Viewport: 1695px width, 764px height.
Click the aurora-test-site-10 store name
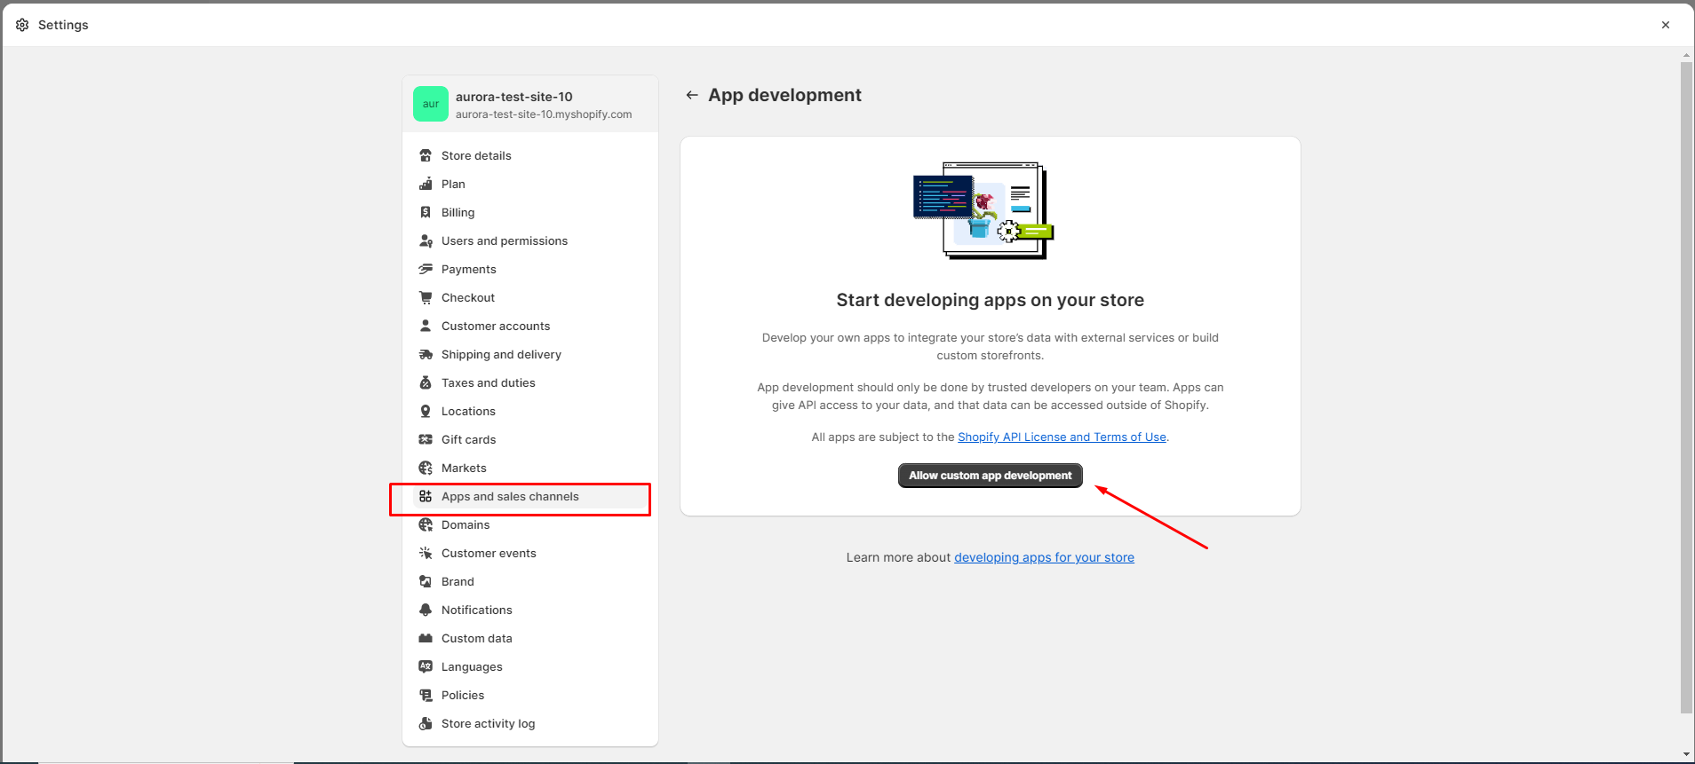(x=514, y=97)
